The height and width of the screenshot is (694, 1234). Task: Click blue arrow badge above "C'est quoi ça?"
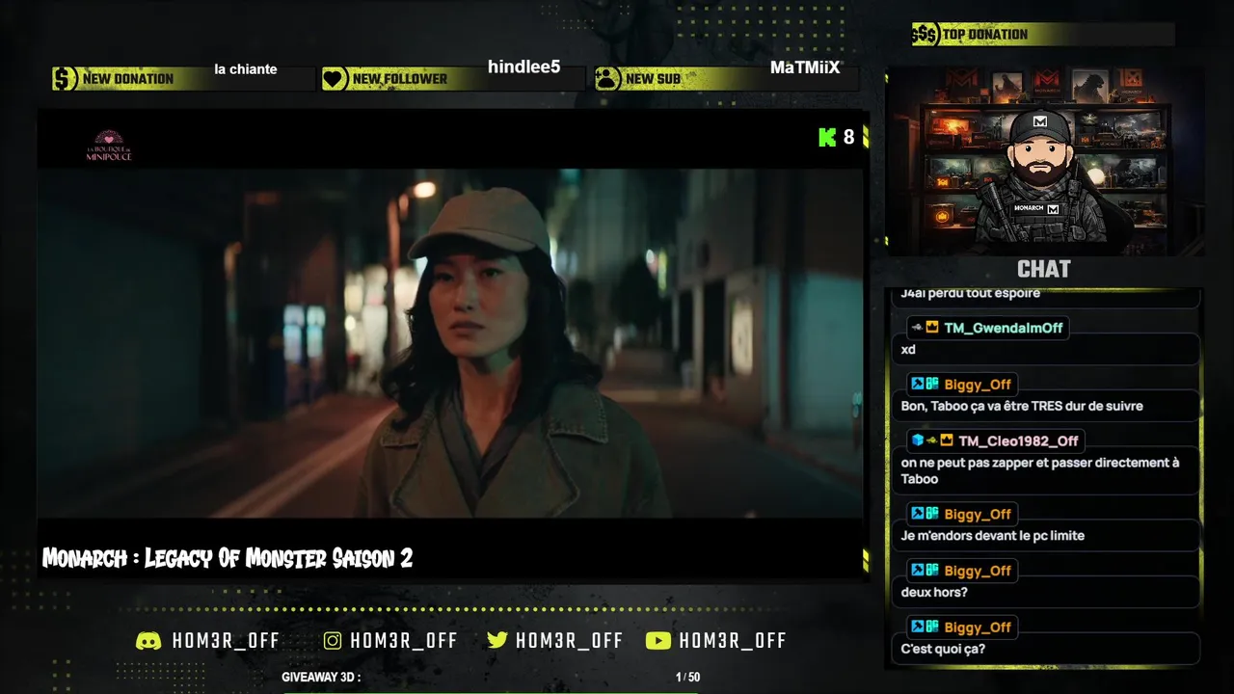pos(918,627)
